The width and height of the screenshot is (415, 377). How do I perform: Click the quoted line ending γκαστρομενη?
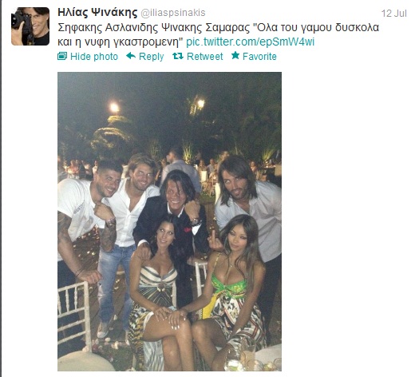pyautogui.click(x=121, y=42)
